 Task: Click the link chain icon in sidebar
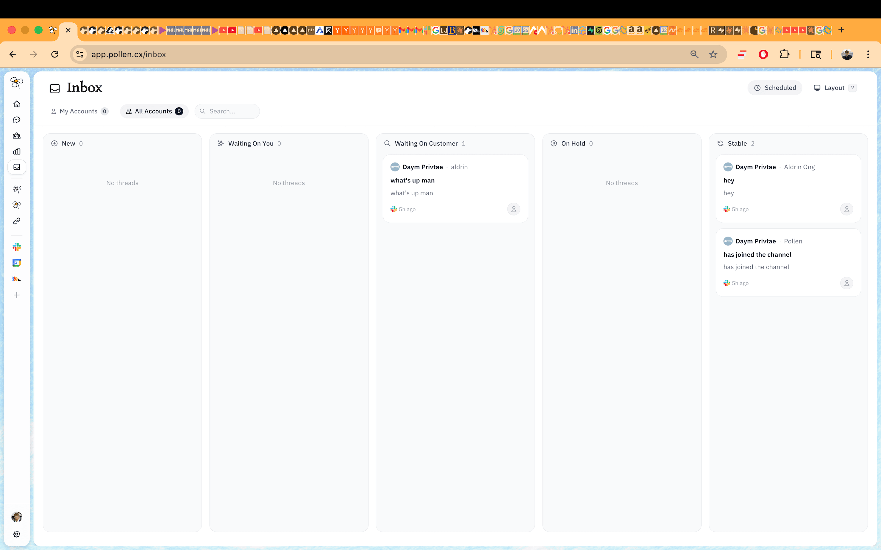17,221
